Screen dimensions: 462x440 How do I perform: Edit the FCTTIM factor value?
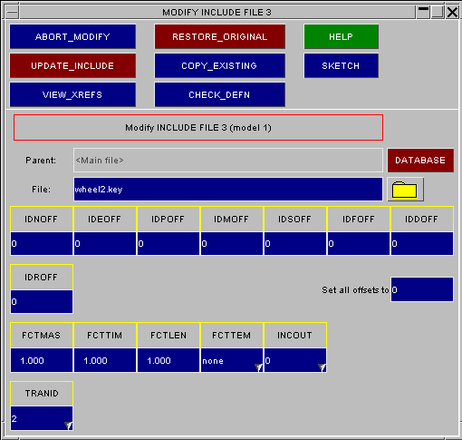(105, 360)
